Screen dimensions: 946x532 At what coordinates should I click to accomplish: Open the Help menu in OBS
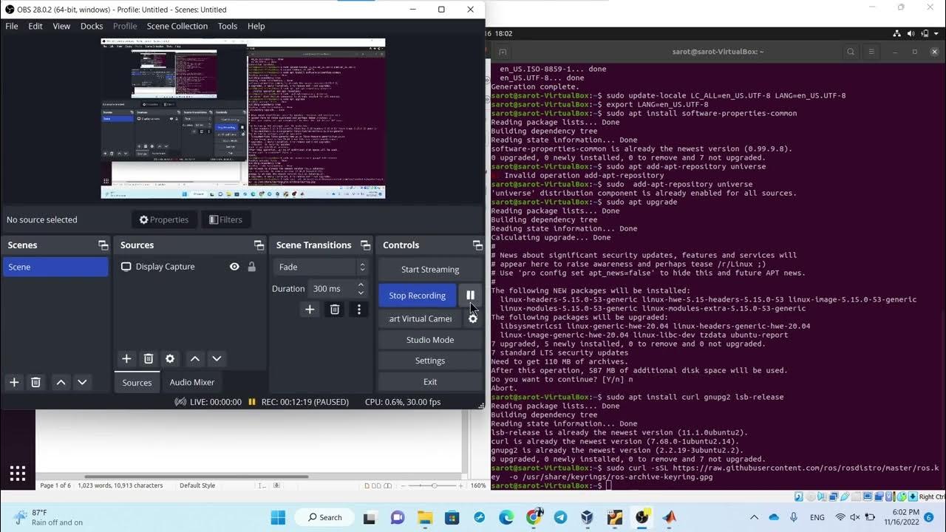tap(256, 26)
